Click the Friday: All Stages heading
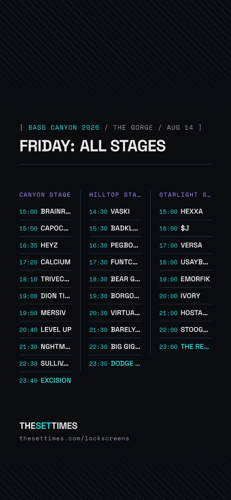This screenshot has width=231, height=500. pyautogui.click(x=93, y=146)
